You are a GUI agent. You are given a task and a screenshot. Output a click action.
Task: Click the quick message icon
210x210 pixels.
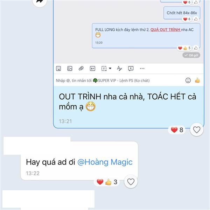click(x=131, y=69)
